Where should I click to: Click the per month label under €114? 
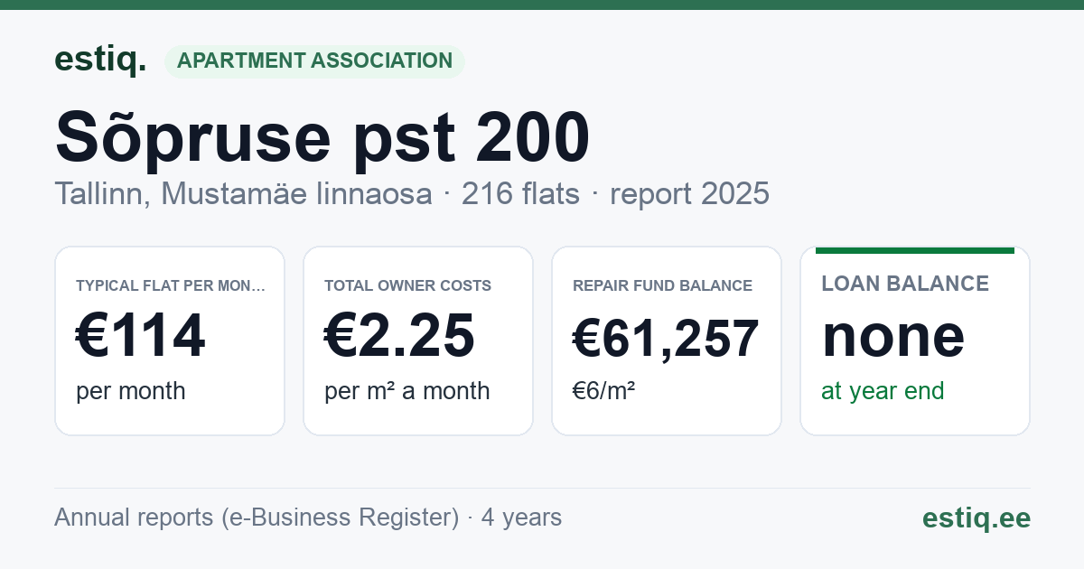click(x=131, y=391)
